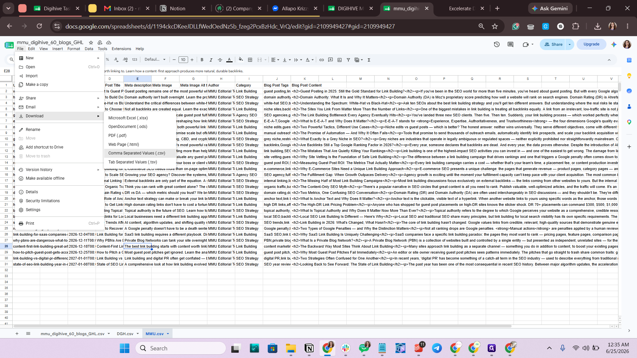Bookmark this page star icon
The height and width of the screenshot is (358, 637).
click(x=495, y=26)
